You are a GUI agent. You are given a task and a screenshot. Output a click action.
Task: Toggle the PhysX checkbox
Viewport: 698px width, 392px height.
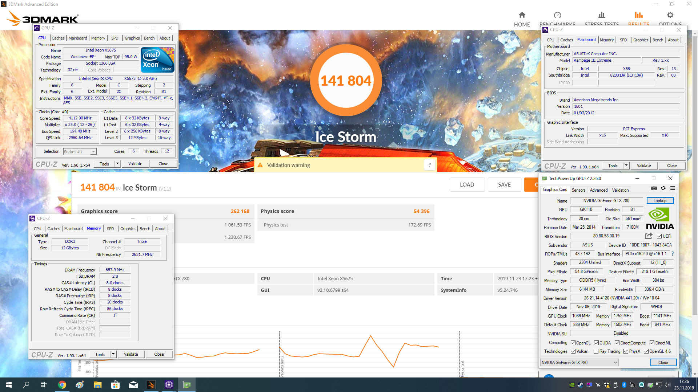626,351
